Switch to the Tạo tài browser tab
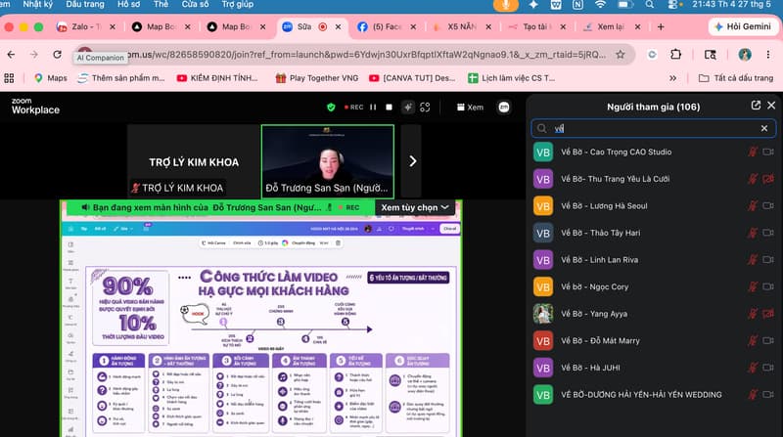Screen dimensions: 783x437 pyautogui.click(x=536, y=27)
